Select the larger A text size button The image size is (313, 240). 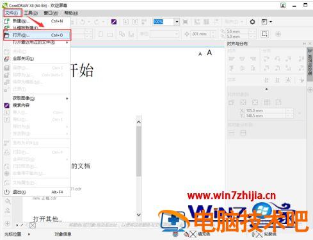[209, 53]
